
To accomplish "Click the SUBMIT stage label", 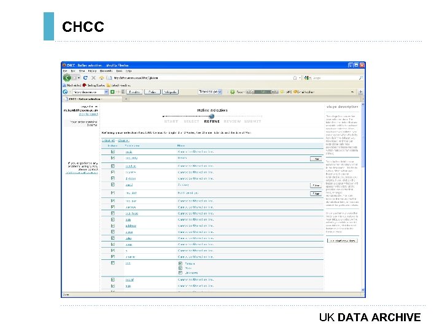I will click(252, 121).
